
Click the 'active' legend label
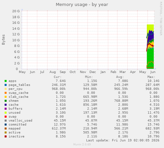pos(15,132)
